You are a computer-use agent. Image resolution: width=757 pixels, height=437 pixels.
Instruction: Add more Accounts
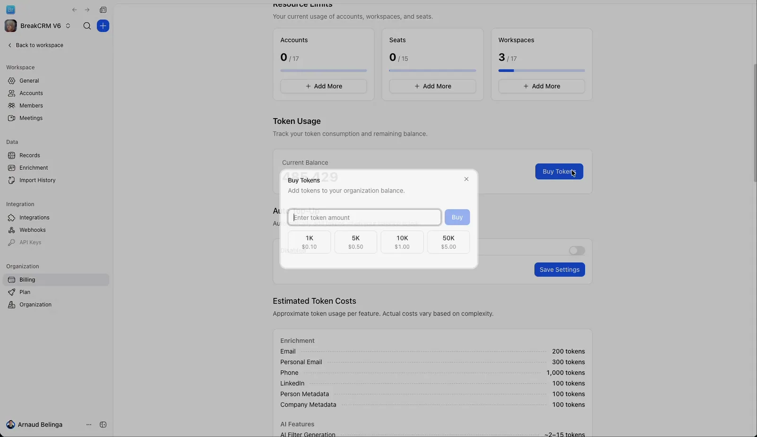tap(324, 86)
